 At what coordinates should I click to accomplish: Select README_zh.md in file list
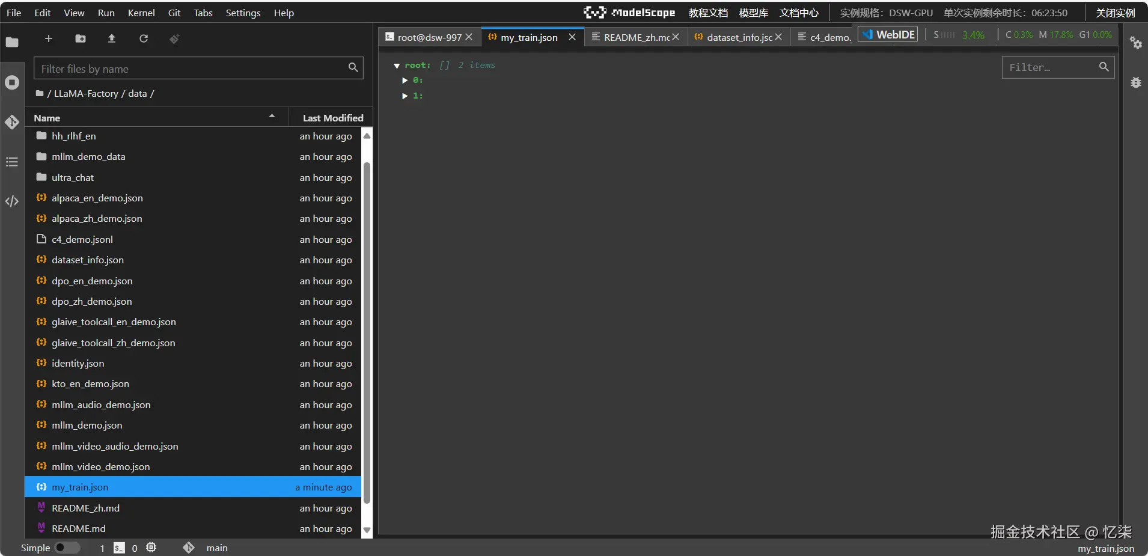coord(193,508)
